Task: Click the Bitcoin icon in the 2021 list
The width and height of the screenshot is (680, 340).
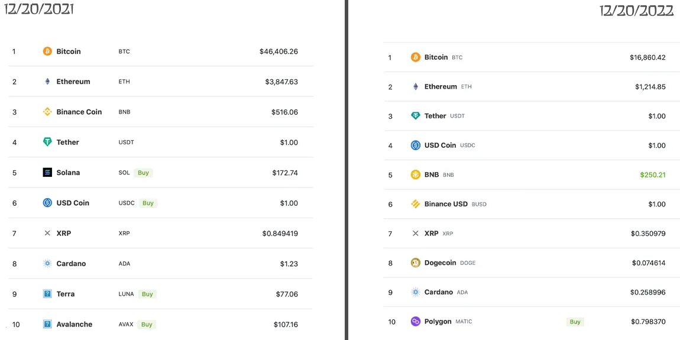Action: (x=47, y=51)
